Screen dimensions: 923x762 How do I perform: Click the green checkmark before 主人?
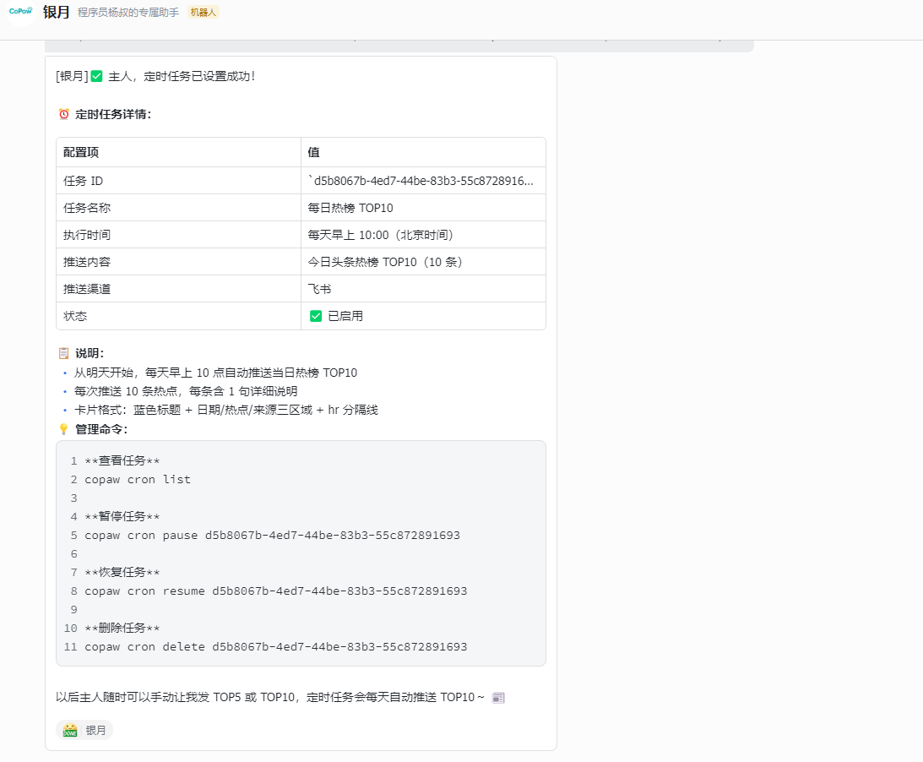(x=96, y=76)
